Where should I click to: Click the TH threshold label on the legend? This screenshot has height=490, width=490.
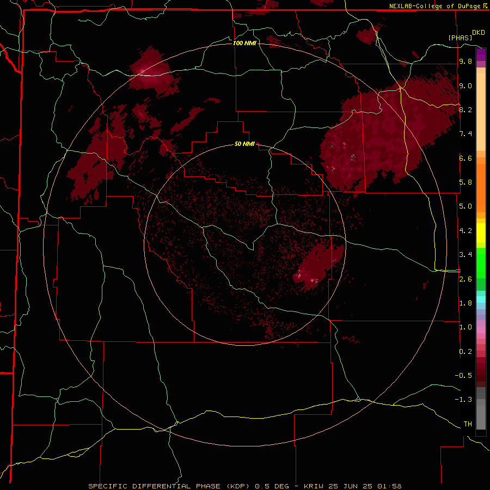click(x=468, y=424)
